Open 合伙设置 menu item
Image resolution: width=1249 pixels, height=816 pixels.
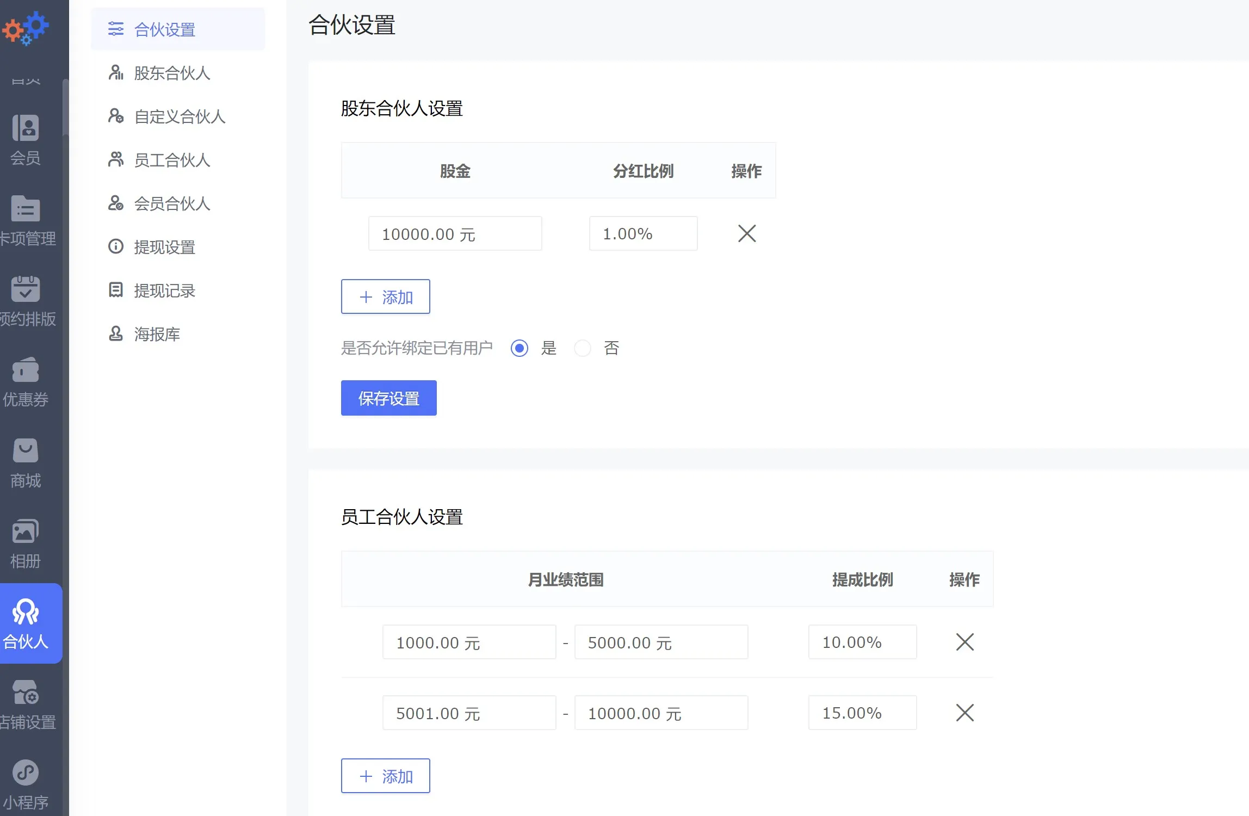coord(178,29)
